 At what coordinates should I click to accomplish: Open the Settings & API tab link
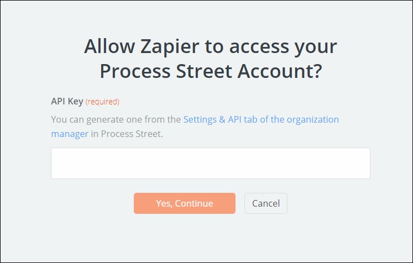tap(261, 119)
